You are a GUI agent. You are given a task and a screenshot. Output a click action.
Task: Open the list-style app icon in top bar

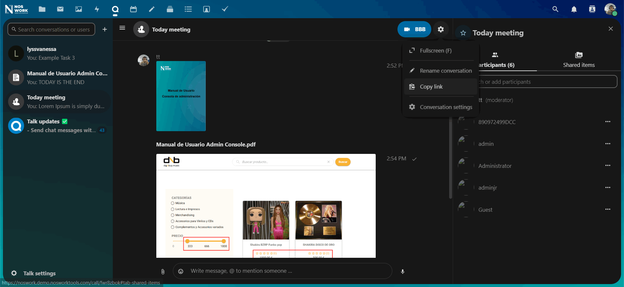click(188, 9)
